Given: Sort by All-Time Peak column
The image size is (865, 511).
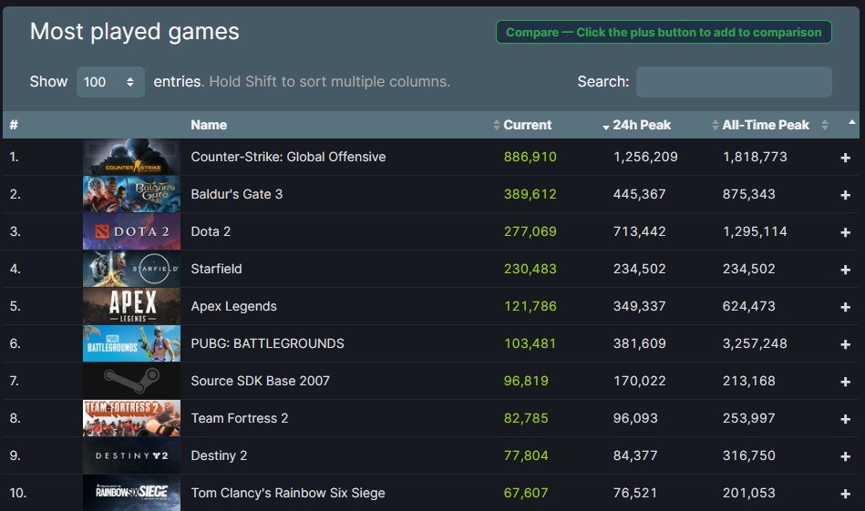Looking at the screenshot, I should (766, 125).
